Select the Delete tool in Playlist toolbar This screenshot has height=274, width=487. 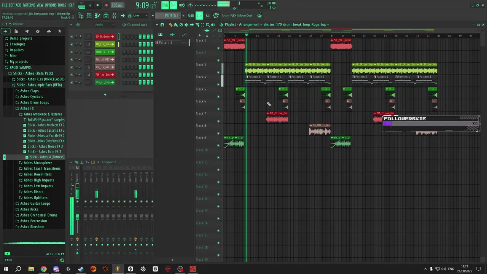[x=181, y=25]
